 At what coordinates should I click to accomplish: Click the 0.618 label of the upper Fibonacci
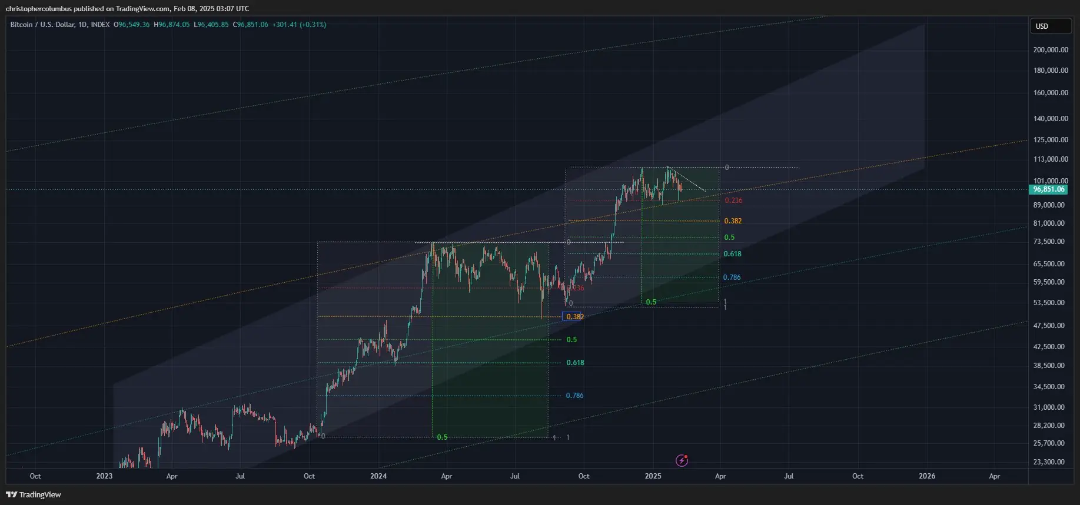[733, 254]
